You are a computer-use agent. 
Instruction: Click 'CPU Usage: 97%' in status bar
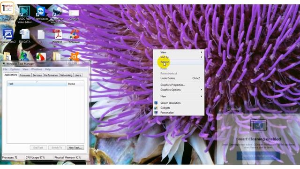pyautogui.click(x=35, y=158)
